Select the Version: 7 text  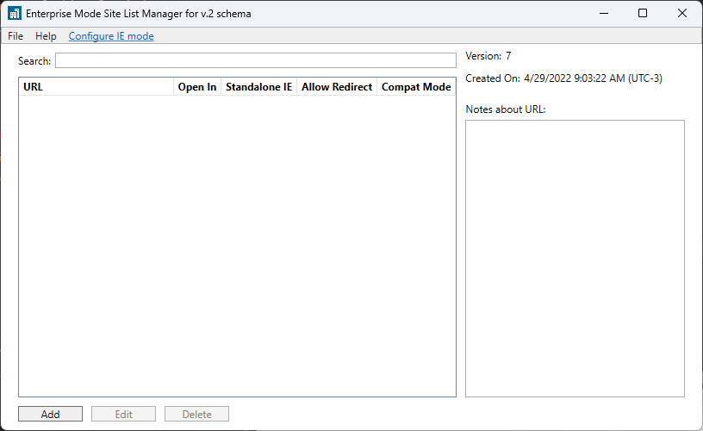[x=488, y=56]
